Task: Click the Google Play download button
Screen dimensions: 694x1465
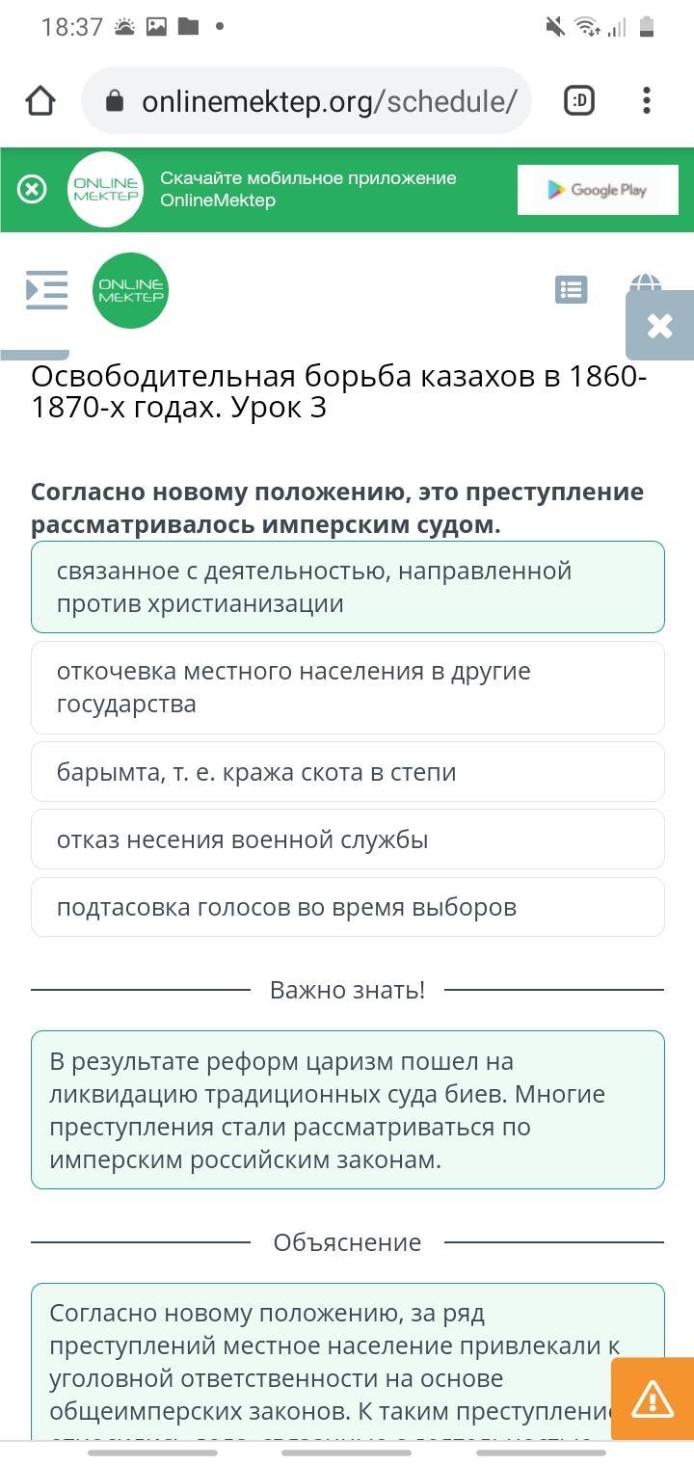Action: coord(598,190)
